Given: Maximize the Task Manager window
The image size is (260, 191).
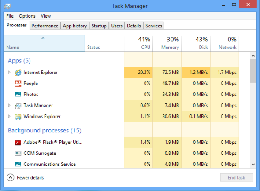Looking at the screenshot, I should [234, 4].
